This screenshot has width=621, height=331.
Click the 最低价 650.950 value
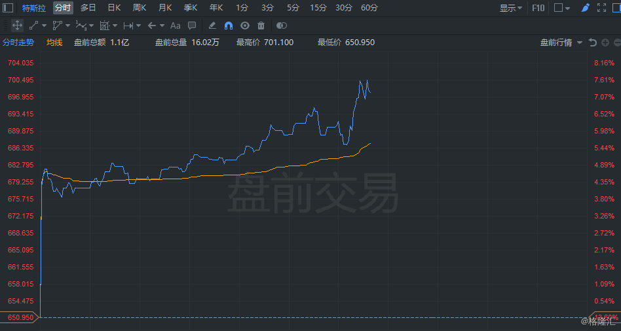click(346, 43)
